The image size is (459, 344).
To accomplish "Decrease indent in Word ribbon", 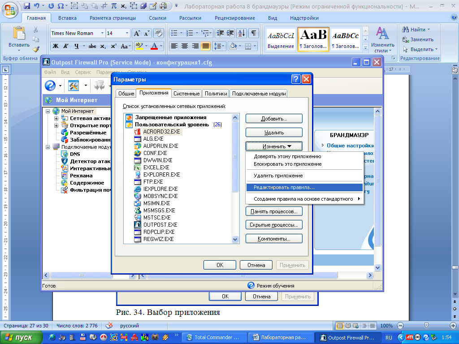I will [220, 33].
